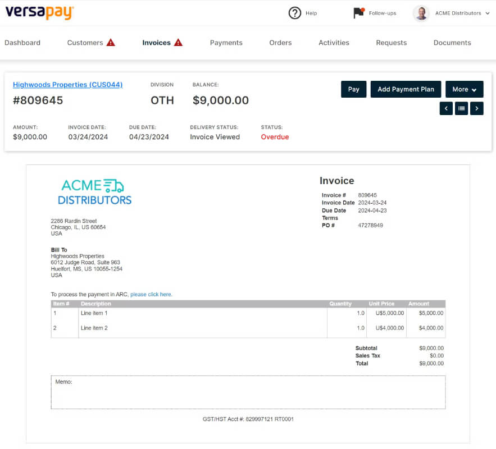Open the Orders tab
Viewport: 496px width, 449px height.
[280, 43]
